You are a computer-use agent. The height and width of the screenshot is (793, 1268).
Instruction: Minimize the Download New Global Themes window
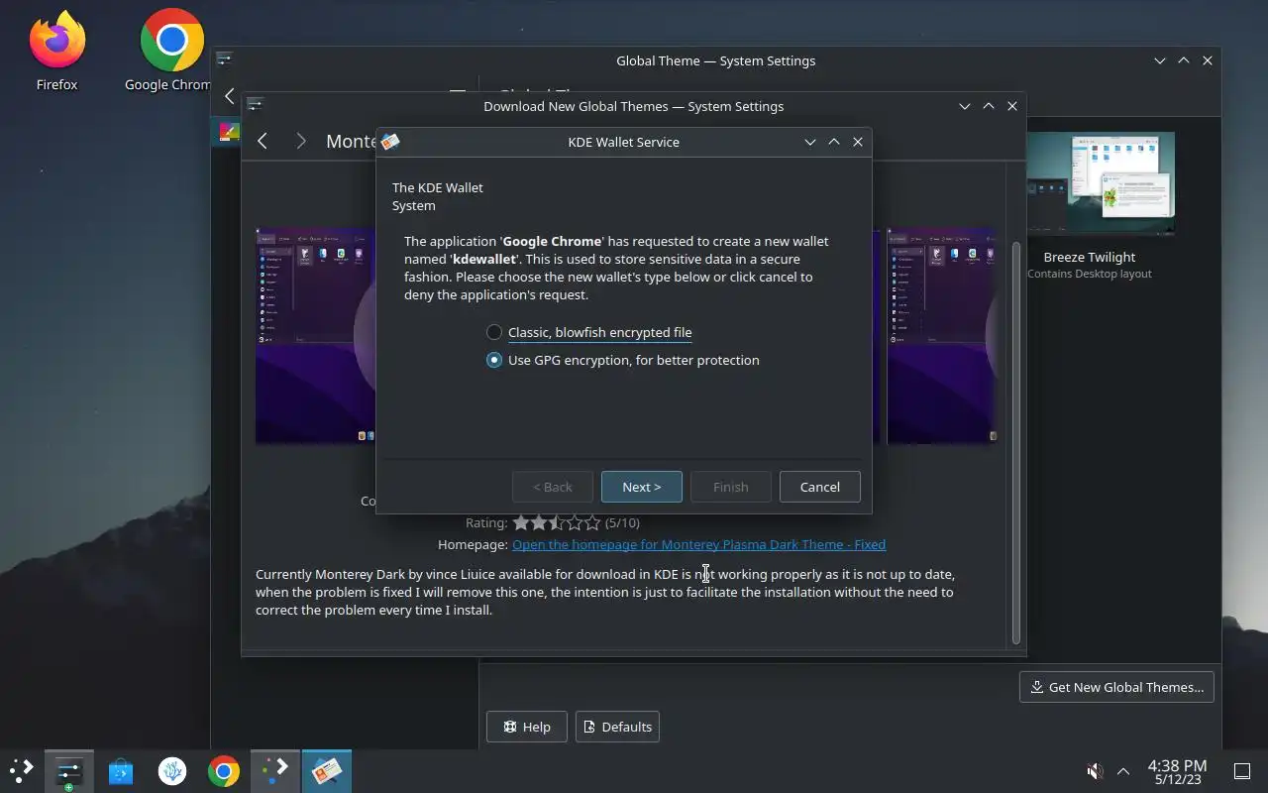pyautogui.click(x=965, y=106)
